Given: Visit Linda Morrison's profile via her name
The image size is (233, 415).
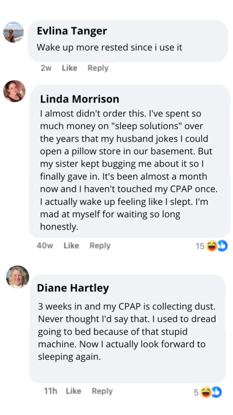Looking at the screenshot, I should coord(79,99).
